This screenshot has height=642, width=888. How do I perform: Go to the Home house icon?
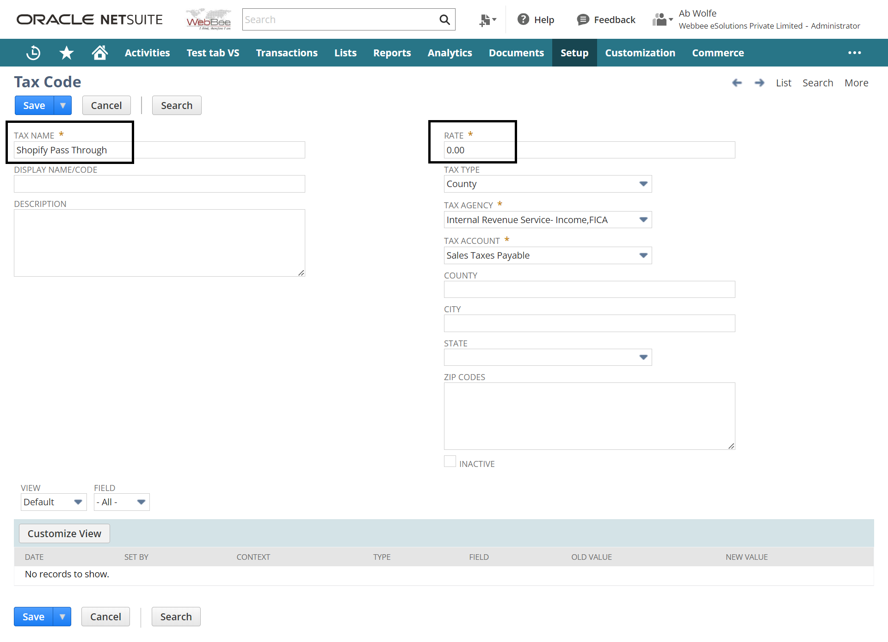click(99, 53)
